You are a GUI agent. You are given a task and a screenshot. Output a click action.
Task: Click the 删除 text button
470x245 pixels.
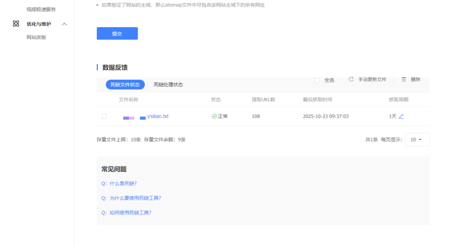[x=415, y=80]
